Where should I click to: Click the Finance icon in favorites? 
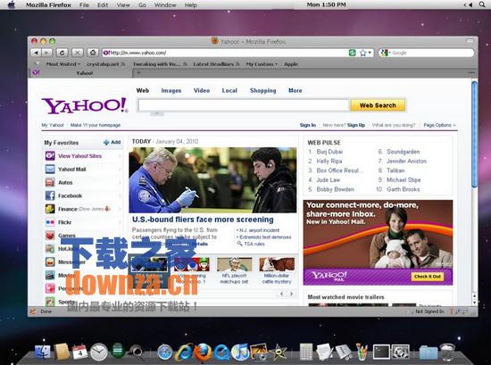(x=50, y=209)
